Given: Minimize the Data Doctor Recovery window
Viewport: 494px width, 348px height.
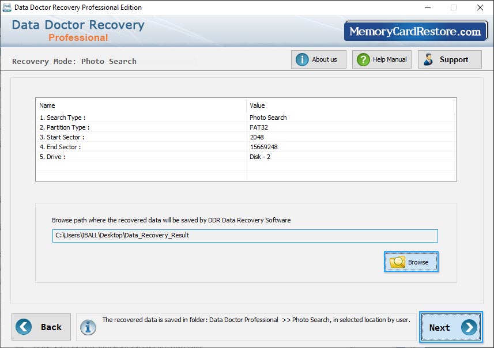Looking at the screenshot, I should pyautogui.click(x=428, y=7).
